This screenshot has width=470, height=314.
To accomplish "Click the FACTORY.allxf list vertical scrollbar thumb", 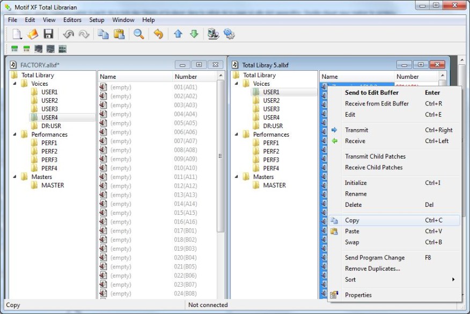I will (x=221, y=156).
